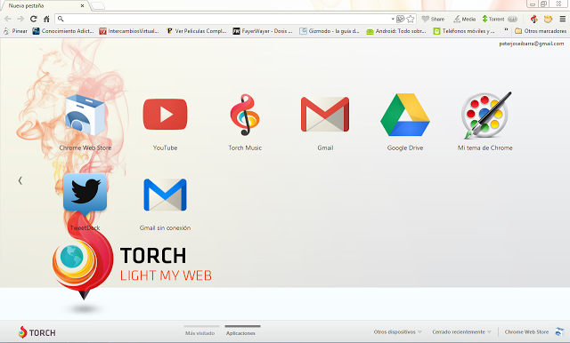Open the Torch Music app
The image size is (570, 343).
(x=245, y=115)
